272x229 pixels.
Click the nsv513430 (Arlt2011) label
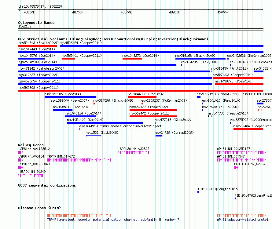tap(230, 68)
